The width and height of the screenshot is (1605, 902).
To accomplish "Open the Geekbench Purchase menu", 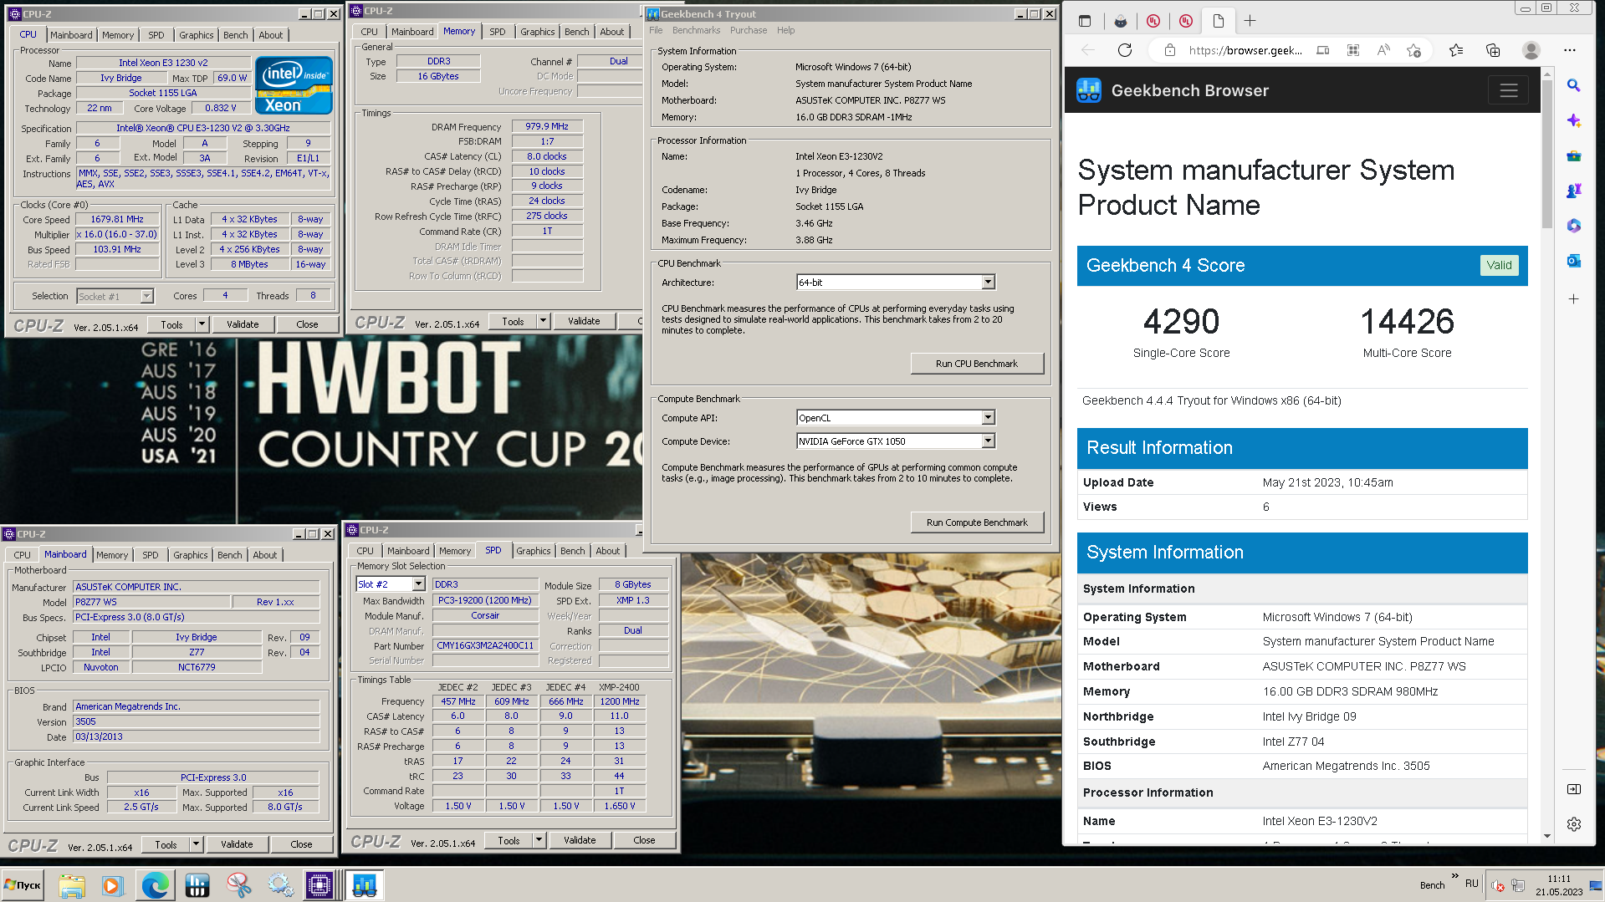I will [x=748, y=30].
